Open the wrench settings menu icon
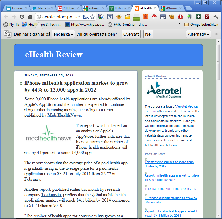 216,17
